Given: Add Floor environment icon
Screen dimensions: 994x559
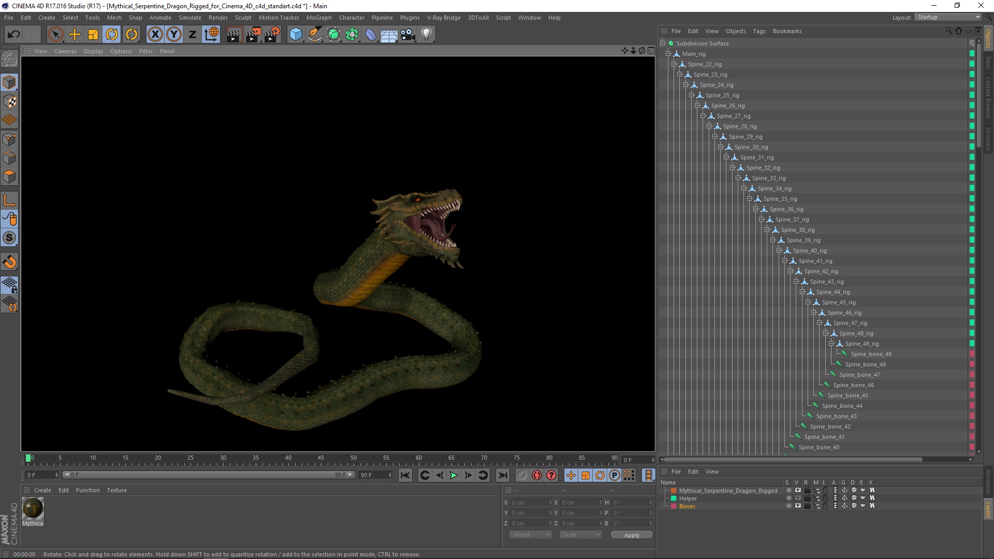Looking at the screenshot, I should tap(389, 35).
